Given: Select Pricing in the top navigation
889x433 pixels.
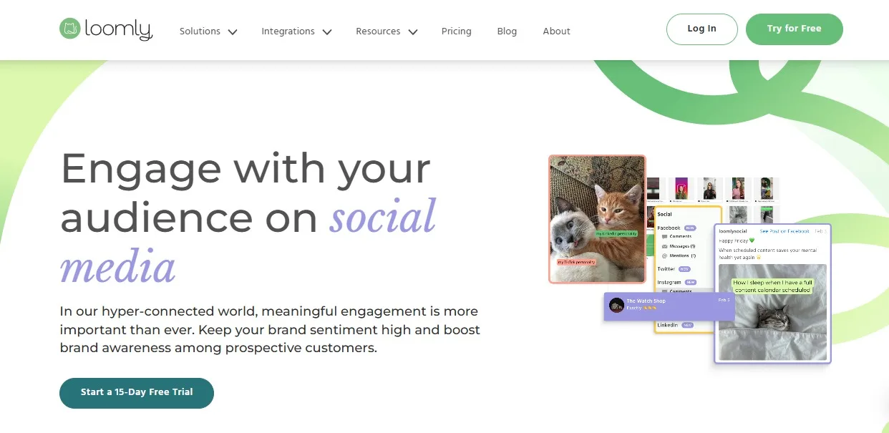Looking at the screenshot, I should [456, 31].
